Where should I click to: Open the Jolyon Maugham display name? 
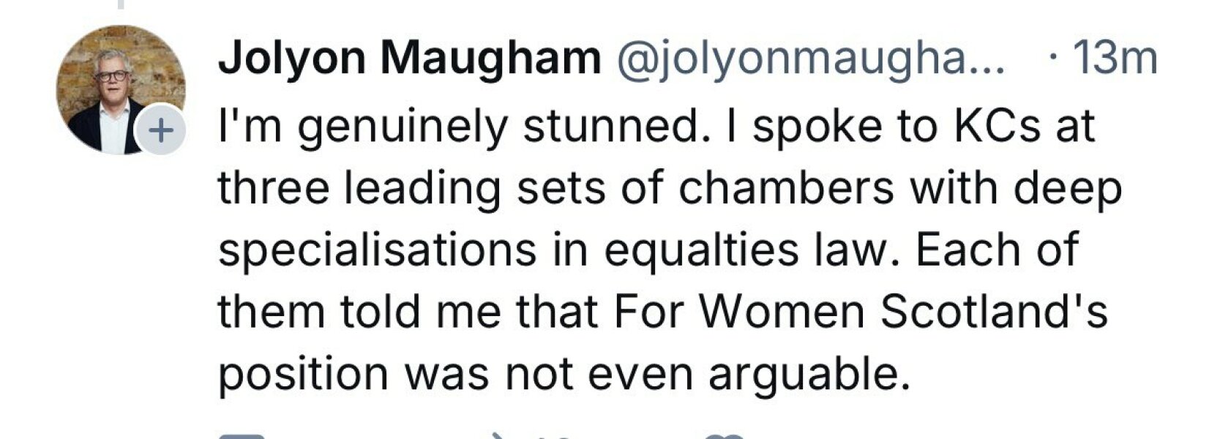click(x=409, y=57)
